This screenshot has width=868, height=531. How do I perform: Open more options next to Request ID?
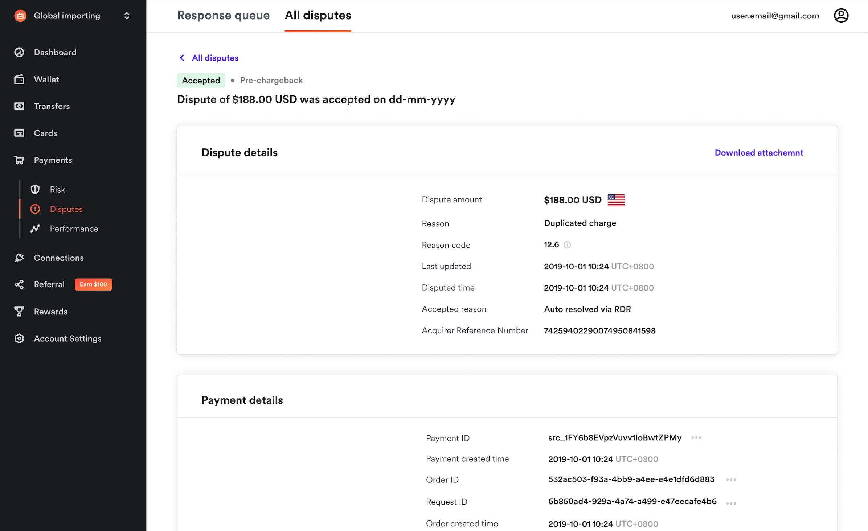[731, 503]
